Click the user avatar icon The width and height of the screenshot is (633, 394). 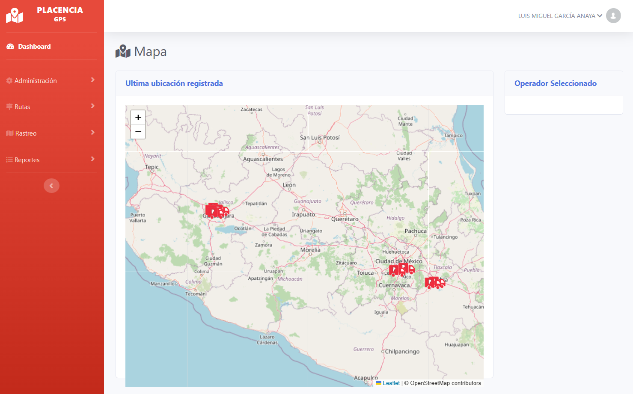click(x=613, y=16)
